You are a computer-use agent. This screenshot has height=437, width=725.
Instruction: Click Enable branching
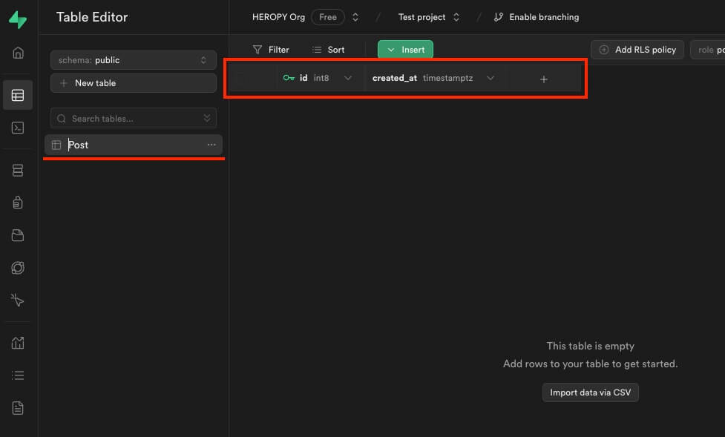[536, 16]
